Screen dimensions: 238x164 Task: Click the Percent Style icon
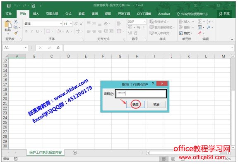[138, 27]
